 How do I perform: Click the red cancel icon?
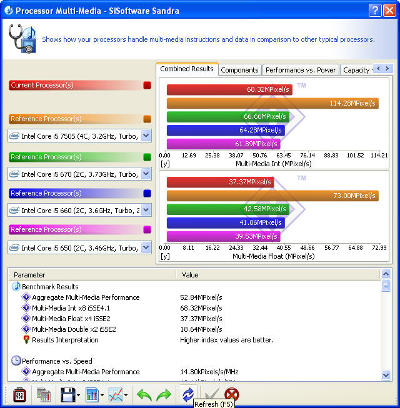pos(231,394)
